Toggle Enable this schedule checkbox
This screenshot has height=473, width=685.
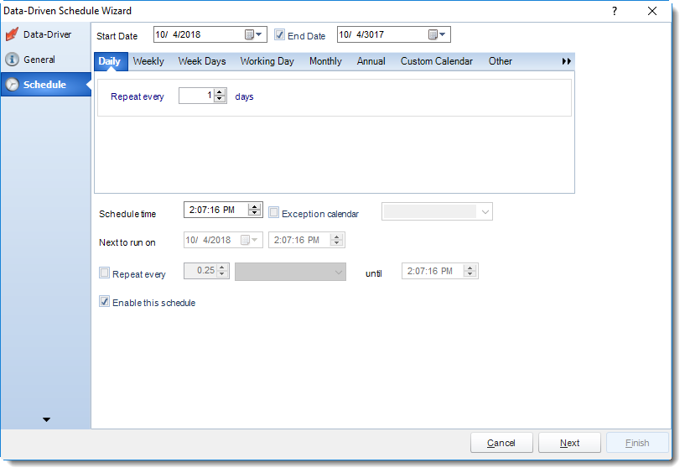tap(105, 301)
